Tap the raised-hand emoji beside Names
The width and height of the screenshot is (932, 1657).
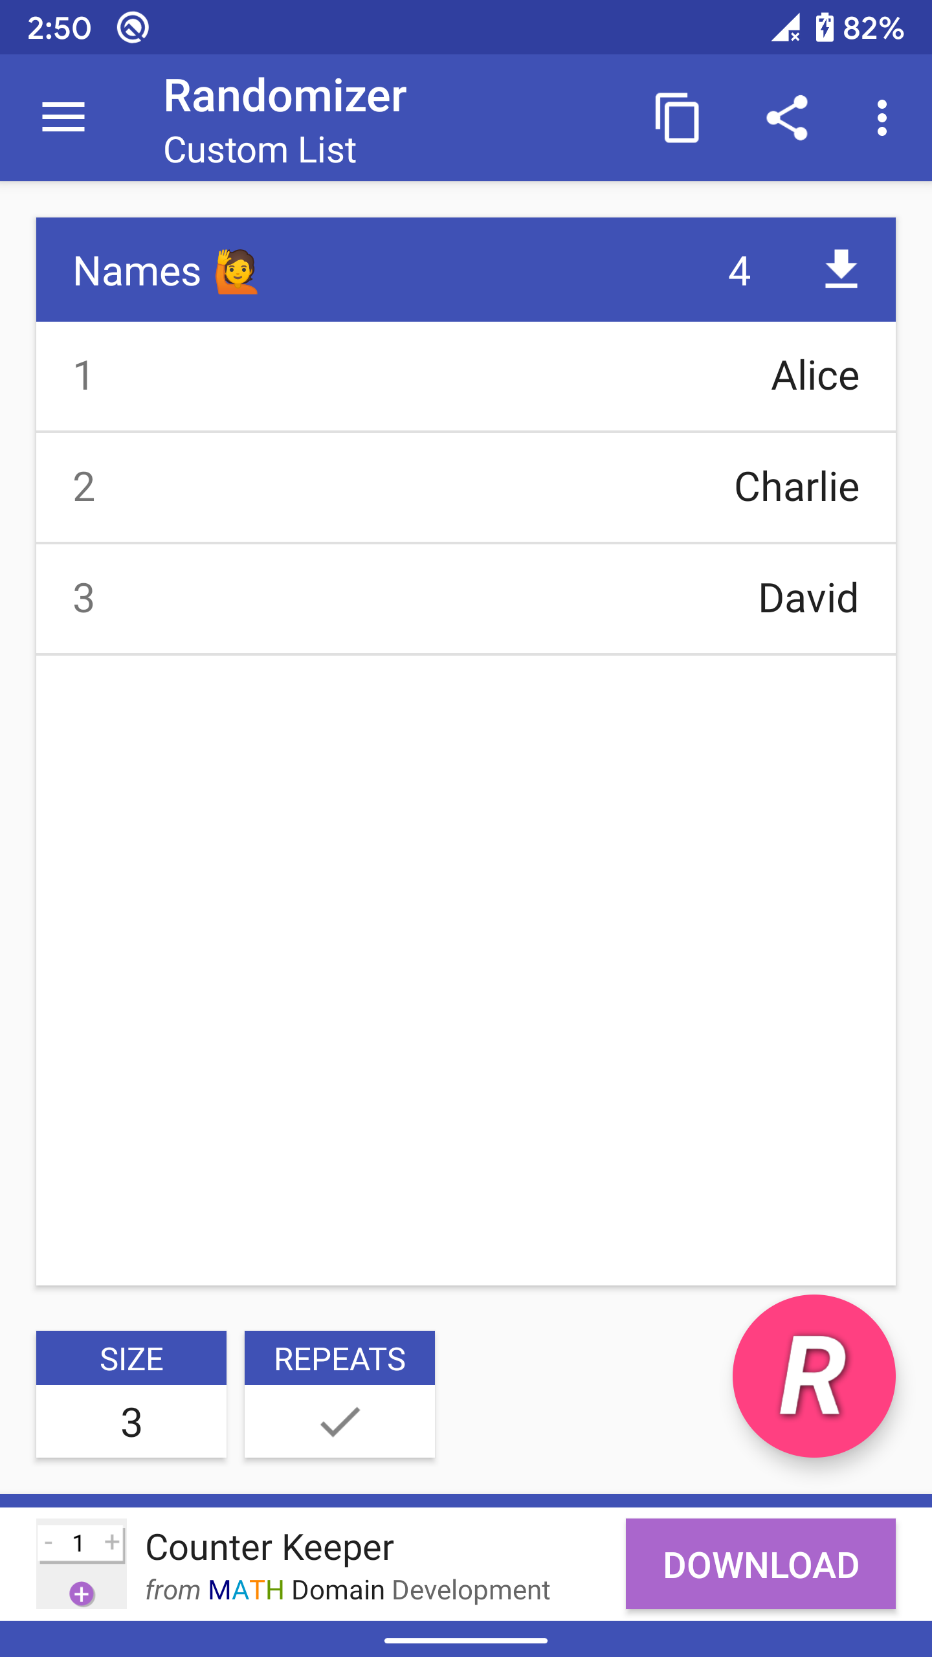(237, 271)
